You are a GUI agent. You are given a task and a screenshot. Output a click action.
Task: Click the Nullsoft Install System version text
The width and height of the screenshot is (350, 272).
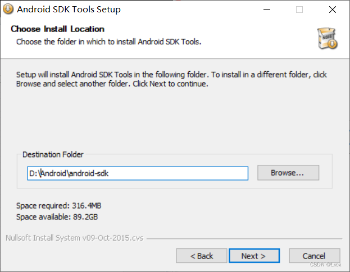pyautogui.click(x=74, y=238)
